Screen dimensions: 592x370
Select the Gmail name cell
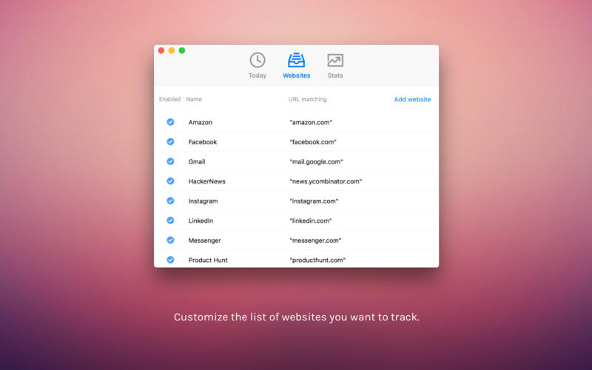pyautogui.click(x=197, y=161)
